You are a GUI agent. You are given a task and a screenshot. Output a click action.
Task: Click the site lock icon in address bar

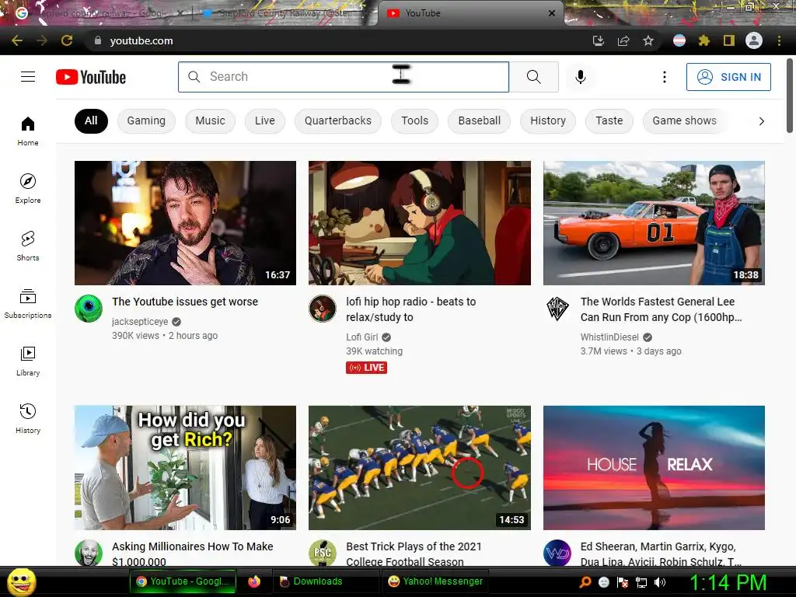[x=98, y=40]
